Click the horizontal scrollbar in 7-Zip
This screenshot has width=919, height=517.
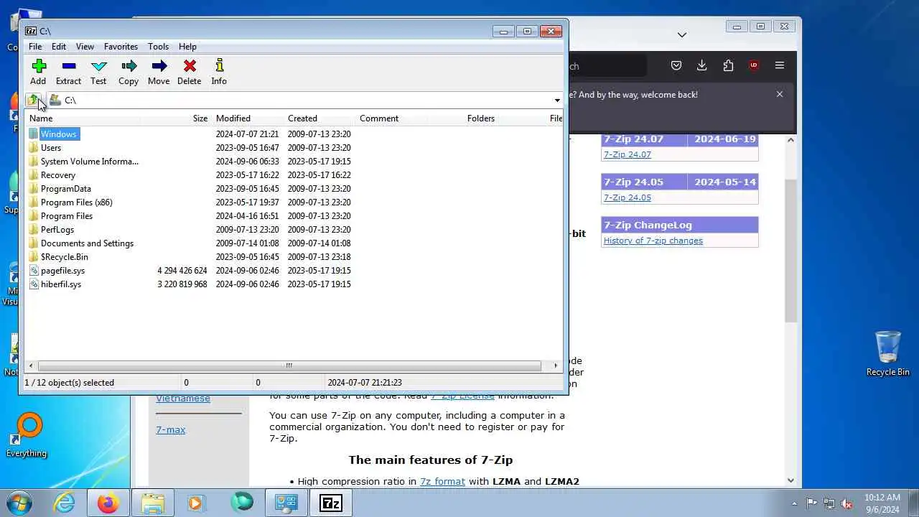(x=289, y=365)
